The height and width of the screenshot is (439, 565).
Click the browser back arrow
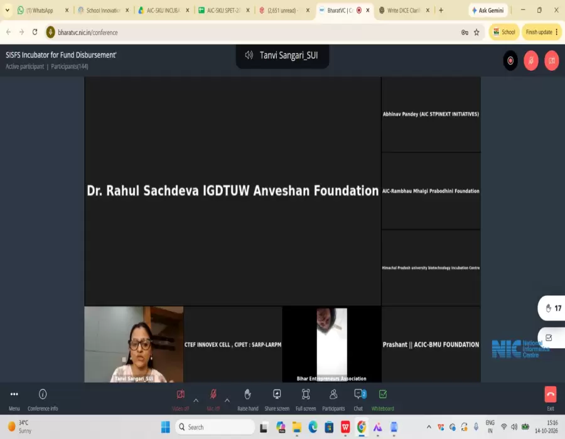pos(8,32)
